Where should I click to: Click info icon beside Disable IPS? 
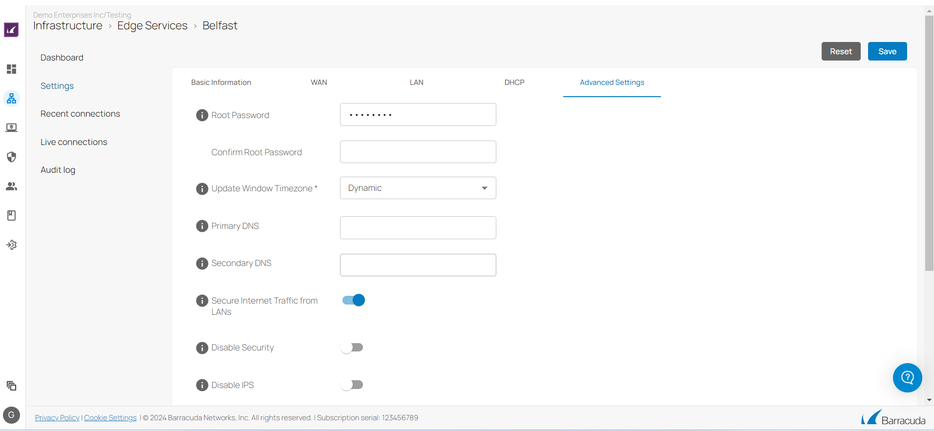click(x=202, y=385)
